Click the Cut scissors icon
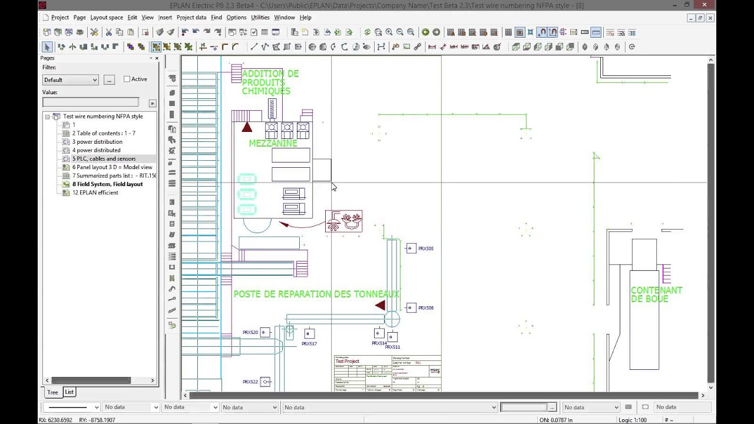The height and width of the screenshot is (424, 754). click(x=109, y=32)
